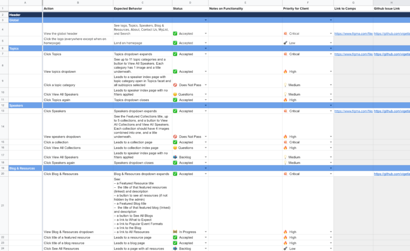Screen dimensions: 410x251
Task: Click the Backlog icon in 'Click See All Resources' row
Action: point(175,248)
